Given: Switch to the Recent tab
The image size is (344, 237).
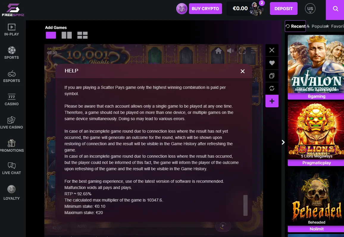Looking at the screenshot, I should (295, 26).
